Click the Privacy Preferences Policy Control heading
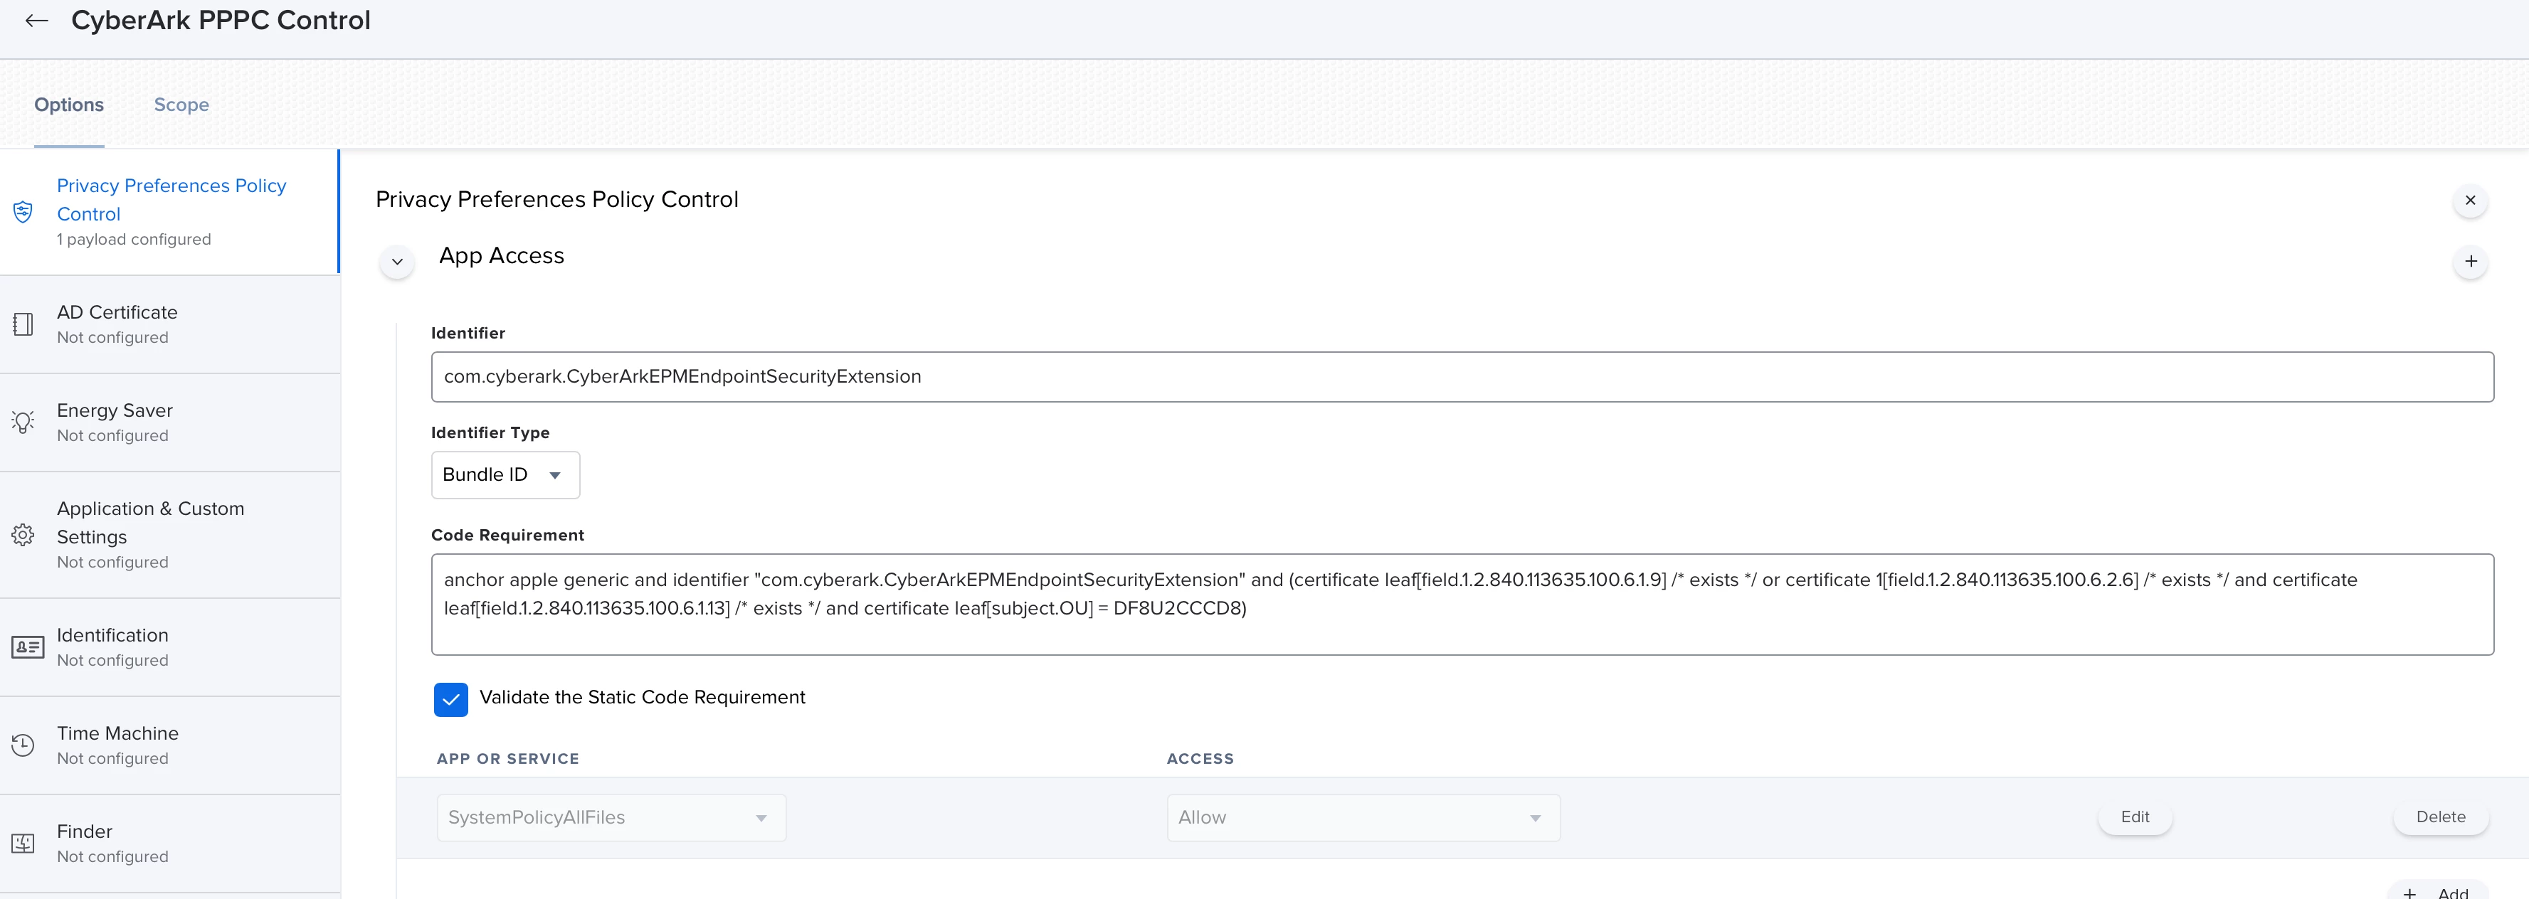The width and height of the screenshot is (2529, 899). pyautogui.click(x=556, y=201)
